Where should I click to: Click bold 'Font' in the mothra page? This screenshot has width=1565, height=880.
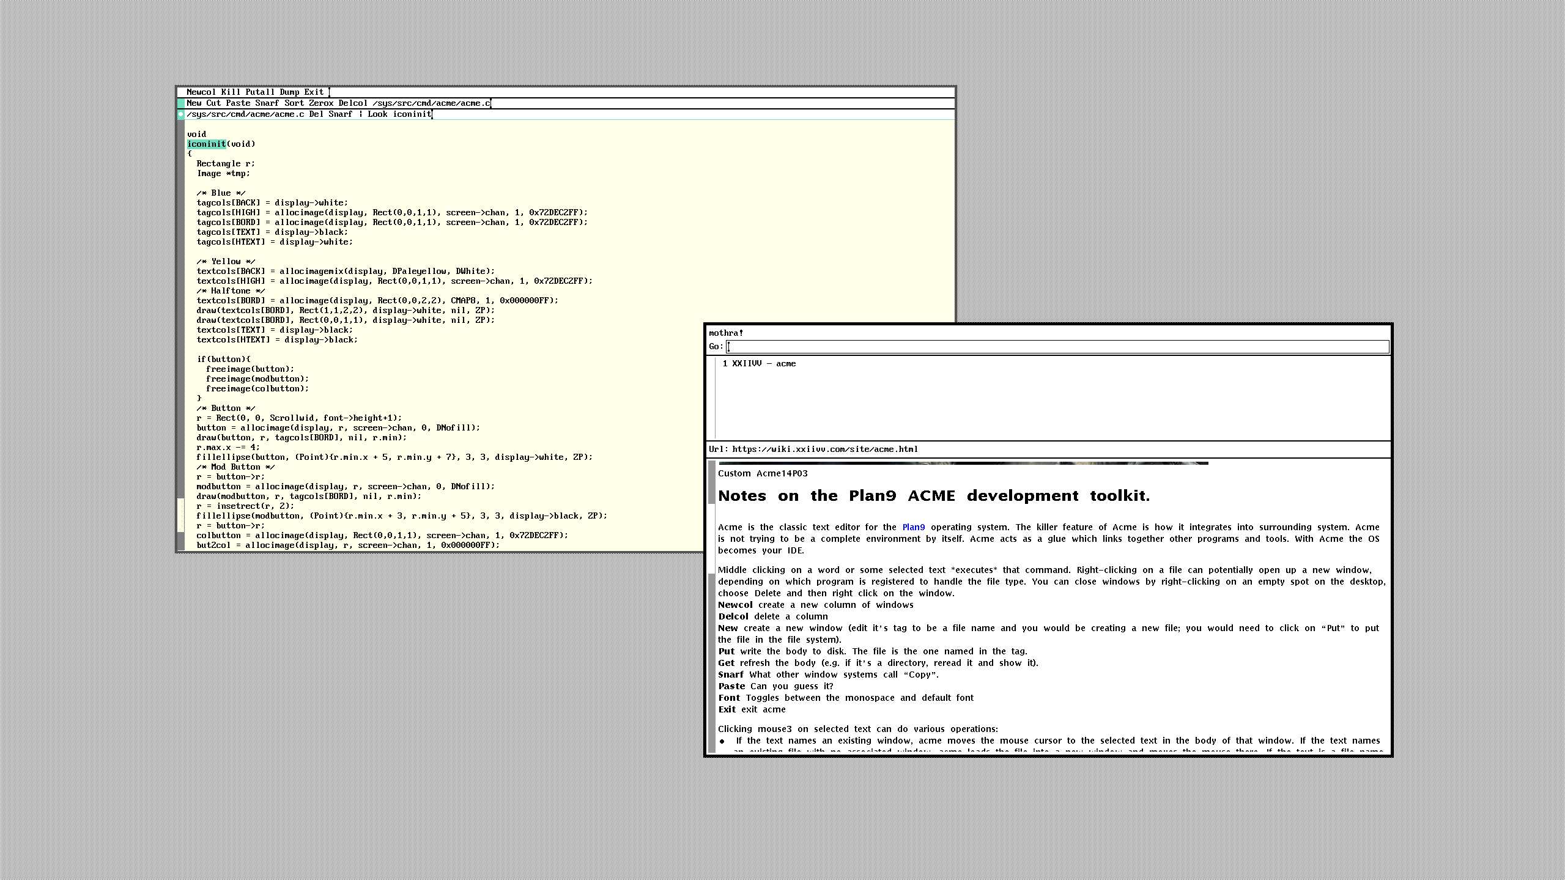(x=729, y=698)
